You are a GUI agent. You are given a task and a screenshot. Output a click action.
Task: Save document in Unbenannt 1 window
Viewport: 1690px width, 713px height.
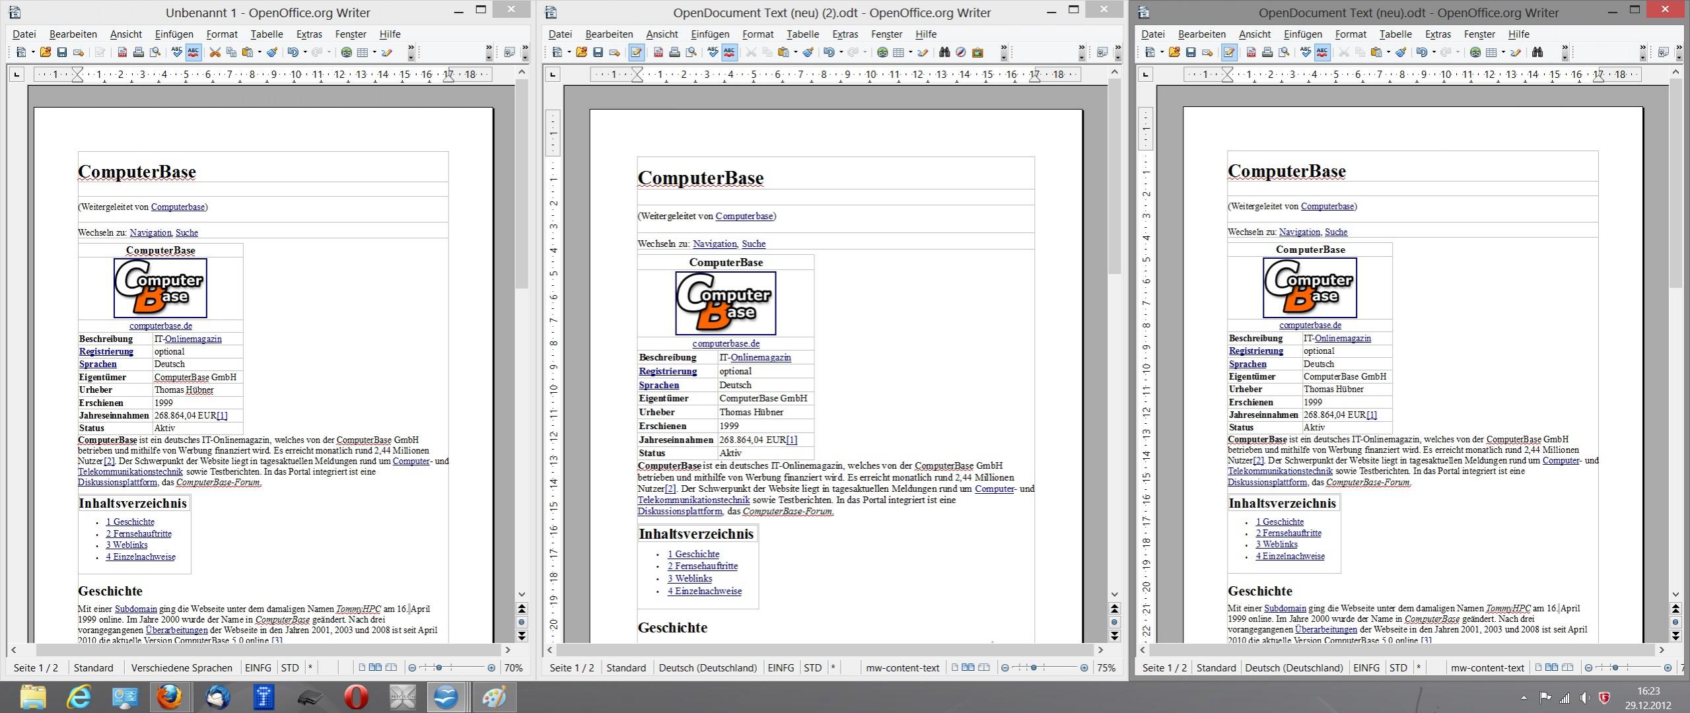(x=62, y=53)
